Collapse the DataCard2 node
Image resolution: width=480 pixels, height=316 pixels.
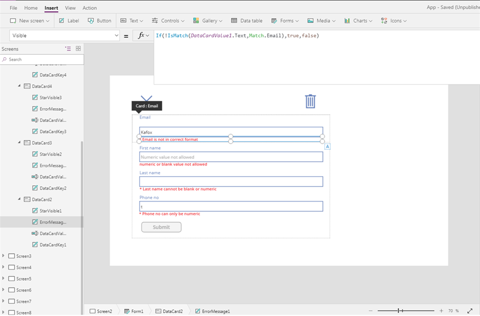tap(19, 199)
